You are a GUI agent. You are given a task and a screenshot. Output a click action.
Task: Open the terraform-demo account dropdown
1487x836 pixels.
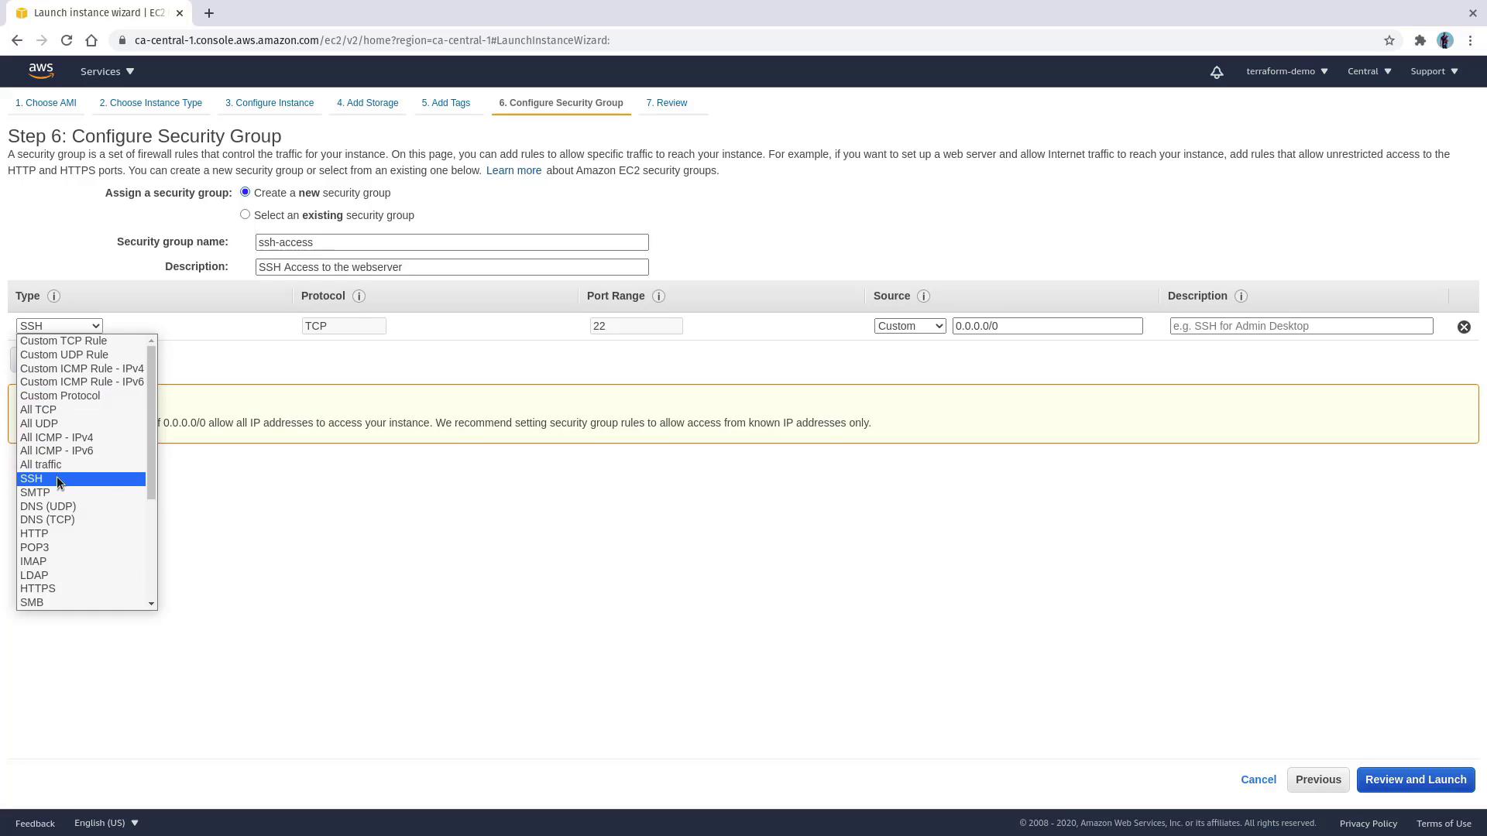click(x=1286, y=71)
